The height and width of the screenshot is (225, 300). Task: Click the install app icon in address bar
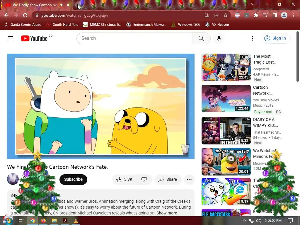[x=207, y=15]
